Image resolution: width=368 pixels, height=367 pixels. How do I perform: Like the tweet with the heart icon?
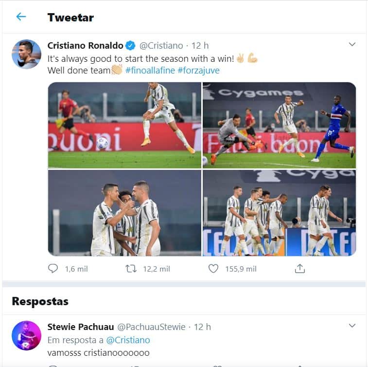(x=213, y=268)
